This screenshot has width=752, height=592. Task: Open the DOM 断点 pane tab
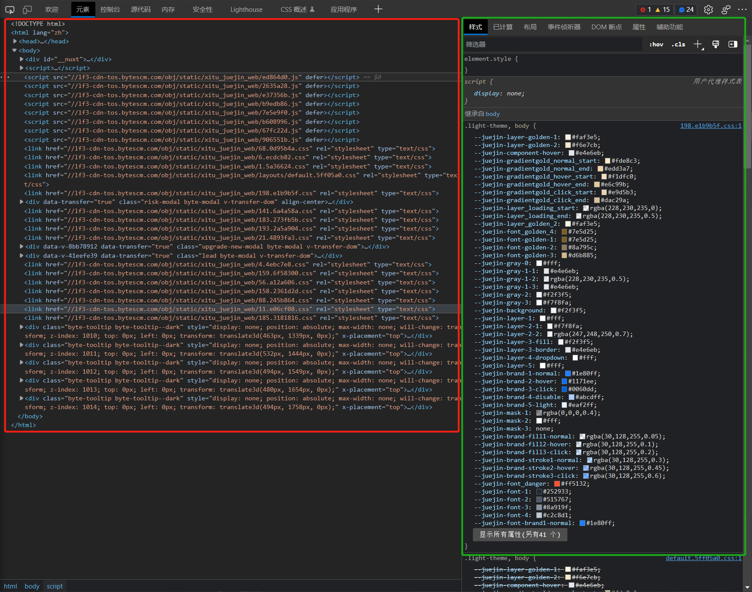606,27
